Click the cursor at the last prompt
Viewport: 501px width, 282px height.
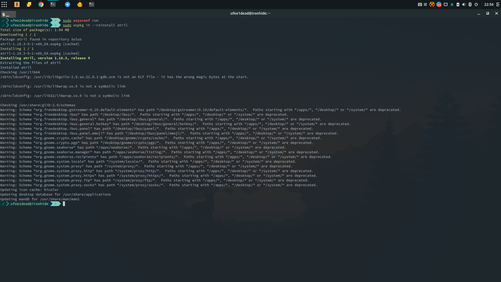(x=64, y=204)
